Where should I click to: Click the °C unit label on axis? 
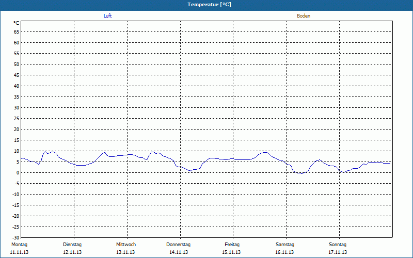[17, 23]
